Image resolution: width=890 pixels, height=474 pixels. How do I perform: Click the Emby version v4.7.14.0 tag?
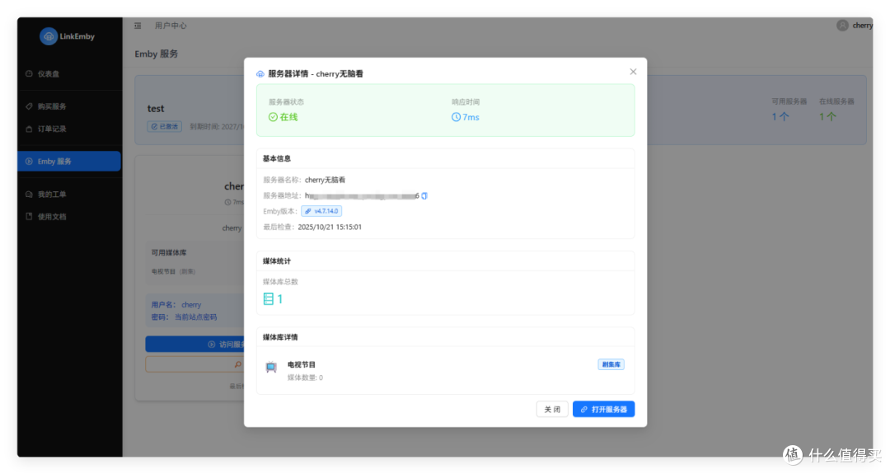tap(321, 211)
